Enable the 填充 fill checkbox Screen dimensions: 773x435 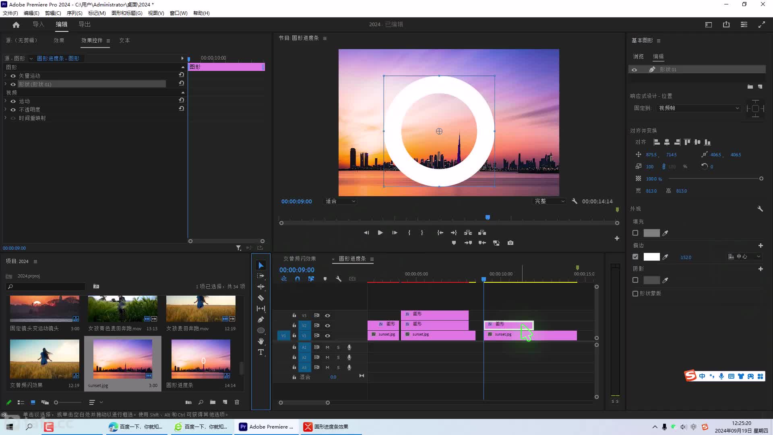coord(635,233)
